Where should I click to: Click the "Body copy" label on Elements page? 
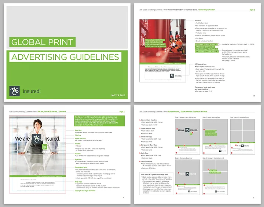coord(78,182)
